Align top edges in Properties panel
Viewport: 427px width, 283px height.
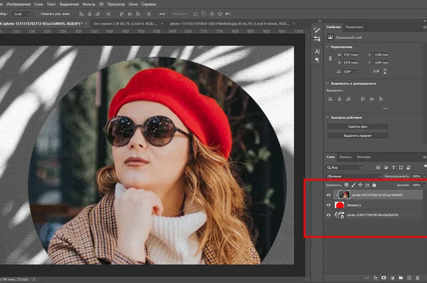(x=363, y=99)
